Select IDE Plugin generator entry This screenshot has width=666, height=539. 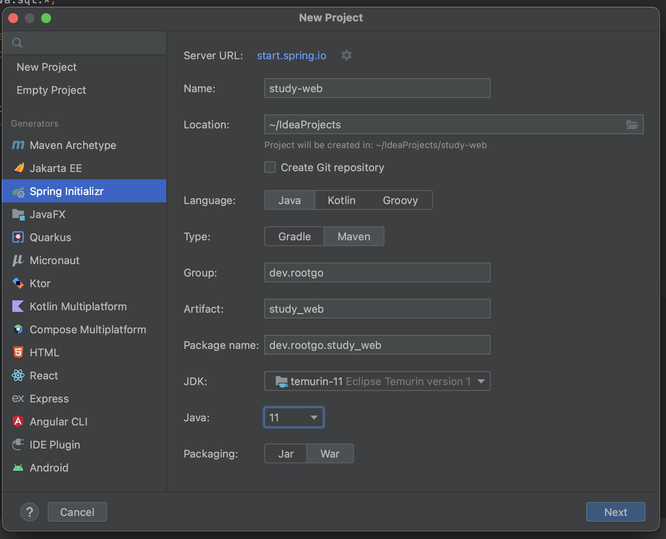pyautogui.click(x=84, y=445)
